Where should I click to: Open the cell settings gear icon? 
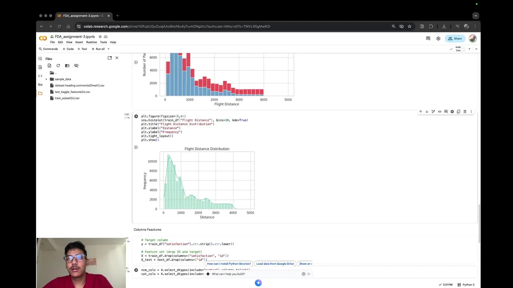(x=452, y=112)
